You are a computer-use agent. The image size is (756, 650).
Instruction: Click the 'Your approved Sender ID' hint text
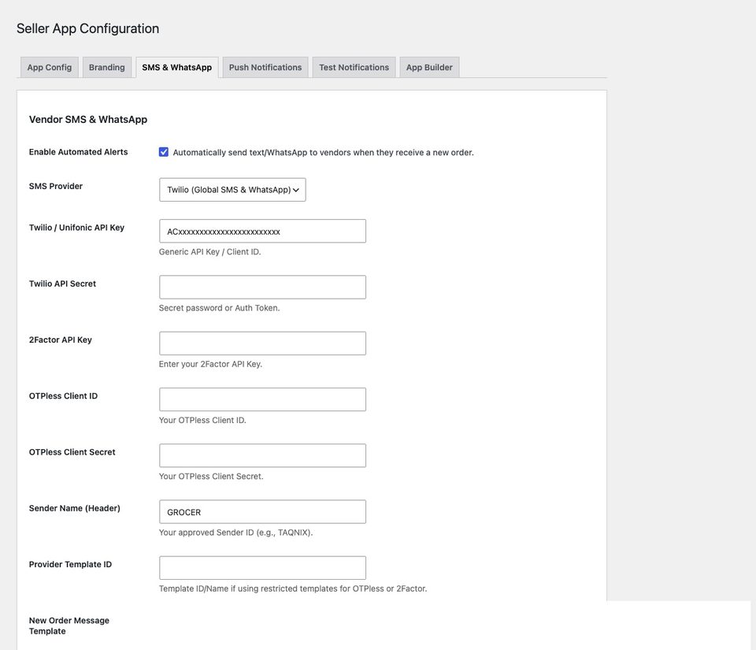coord(235,533)
